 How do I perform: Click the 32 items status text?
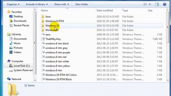click(x=29, y=85)
